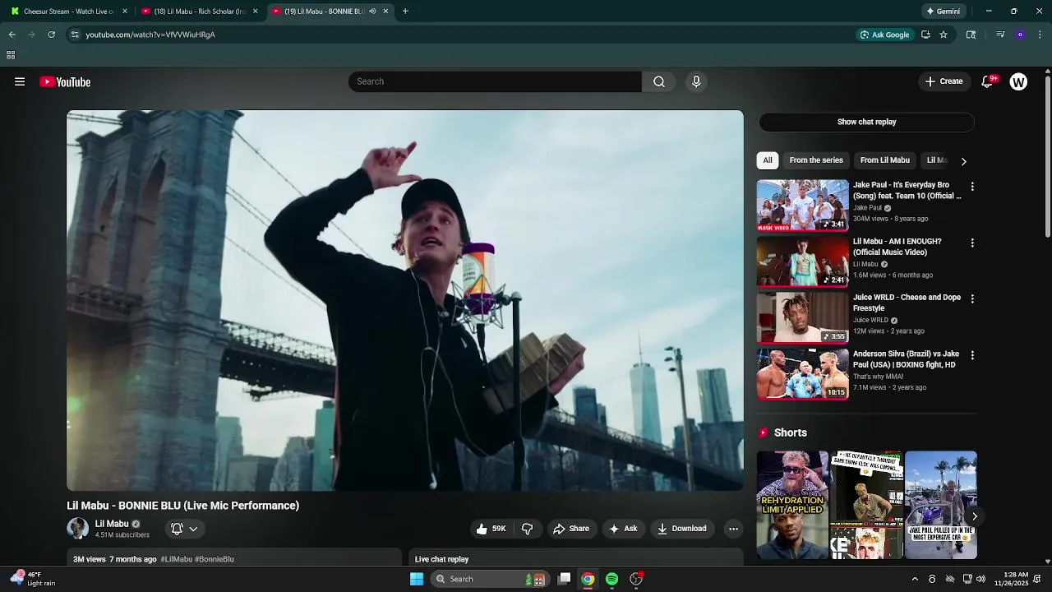The image size is (1052, 592).
Task: Open the account avatar menu
Action: tap(1018, 81)
